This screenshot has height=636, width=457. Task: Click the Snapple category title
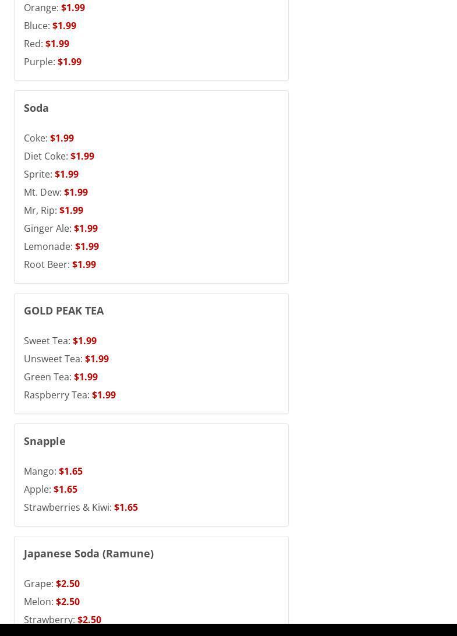point(44,441)
